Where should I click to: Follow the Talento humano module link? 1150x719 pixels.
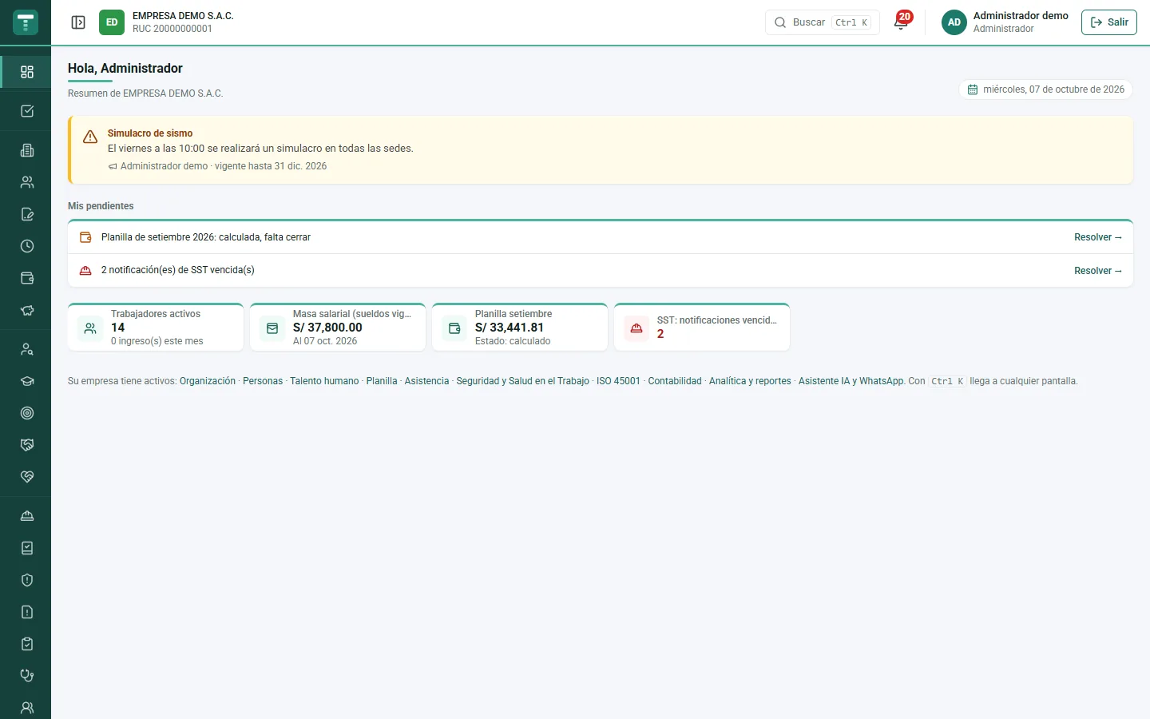(x=324, y=381)
